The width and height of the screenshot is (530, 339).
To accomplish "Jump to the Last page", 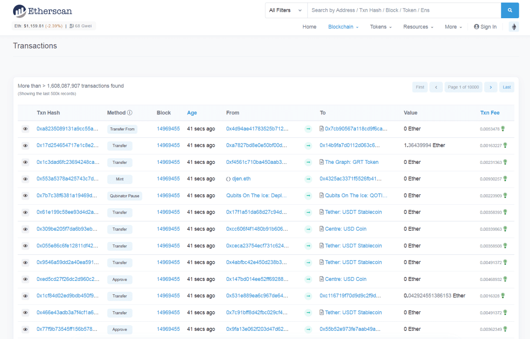I will pos(507,87).
